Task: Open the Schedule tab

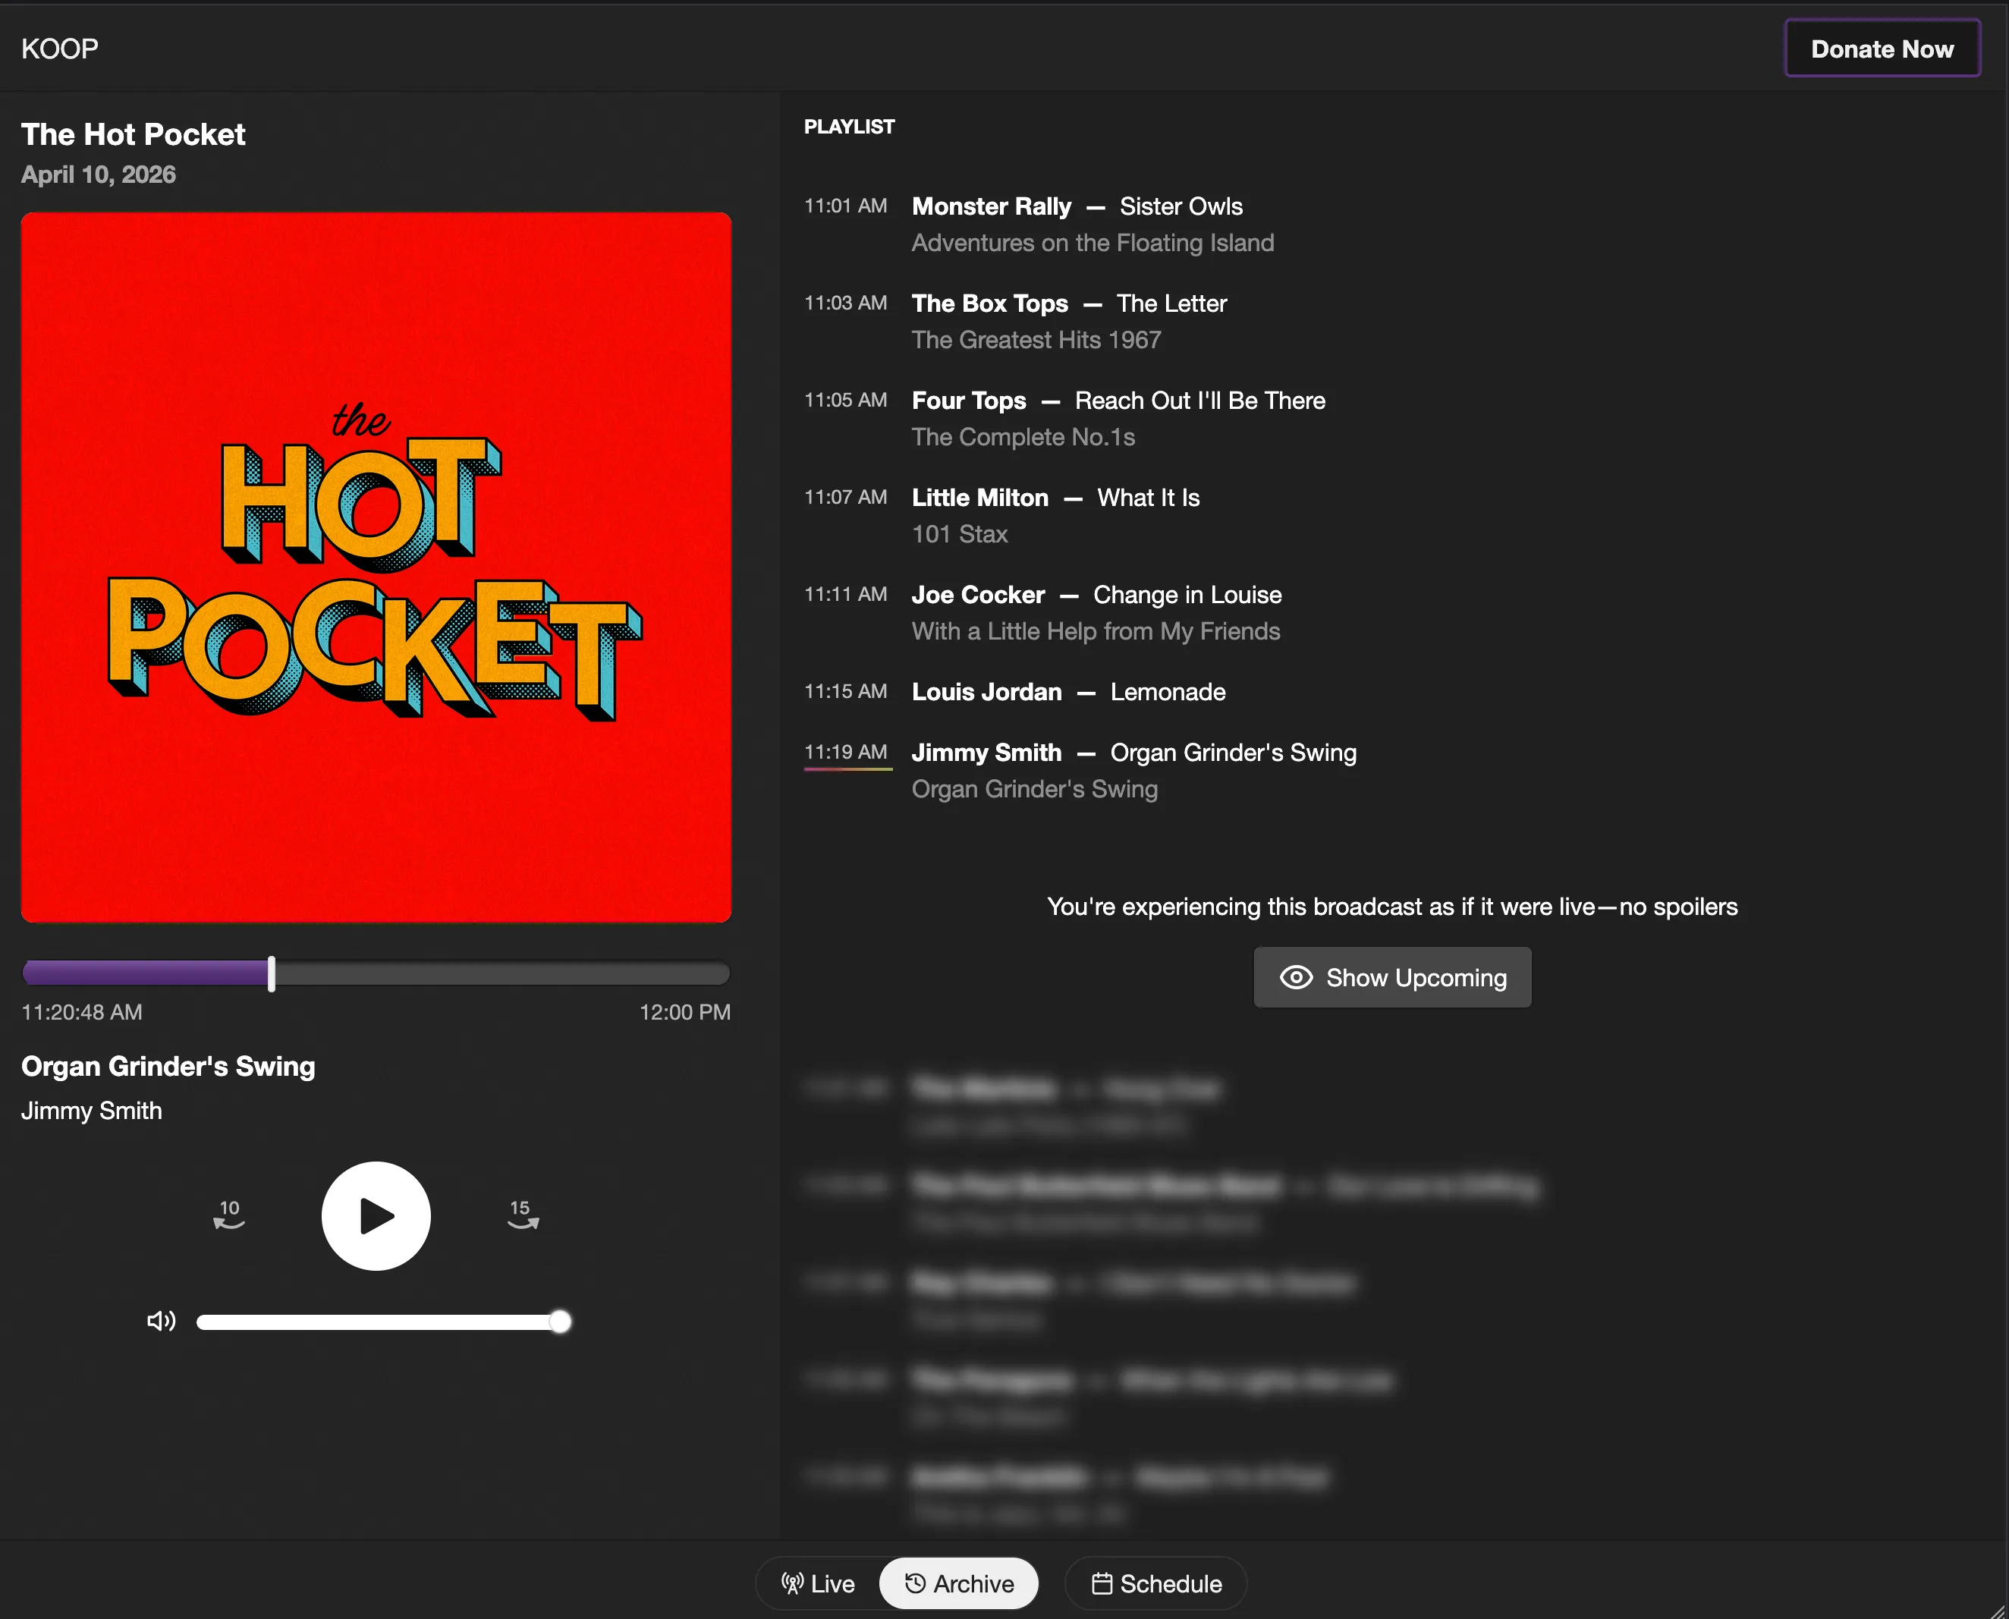Action: pos(1155,1583)
